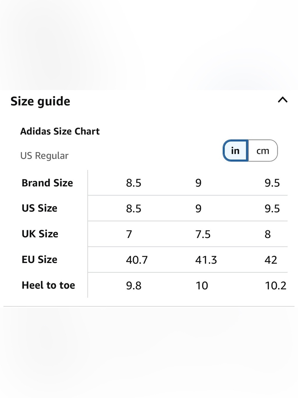The height and width of the screenshot is (398, 298).
Task: Select Brand Size value 9.5
Action: click(272, 183)
